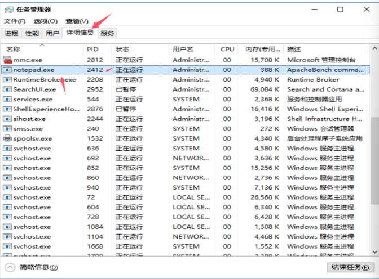Sort by the 名称 column header
This screenshot has width=379, height=279.
pos(42,49)
